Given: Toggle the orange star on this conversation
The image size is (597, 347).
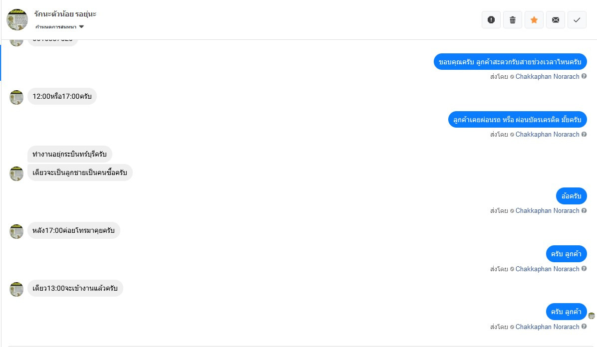Looking at the screenshot, I should point(534,20).
